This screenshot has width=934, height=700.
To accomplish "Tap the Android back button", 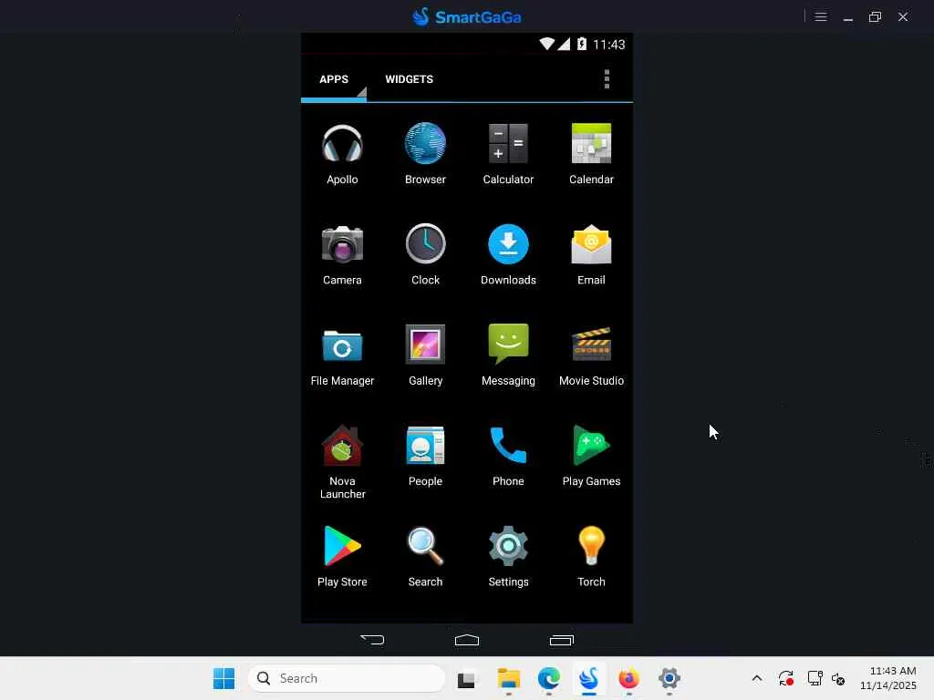I will coord(372,640).
